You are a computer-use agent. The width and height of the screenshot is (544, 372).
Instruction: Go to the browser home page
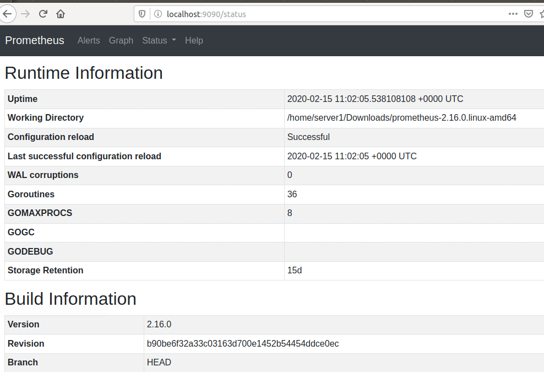point(61,14)
